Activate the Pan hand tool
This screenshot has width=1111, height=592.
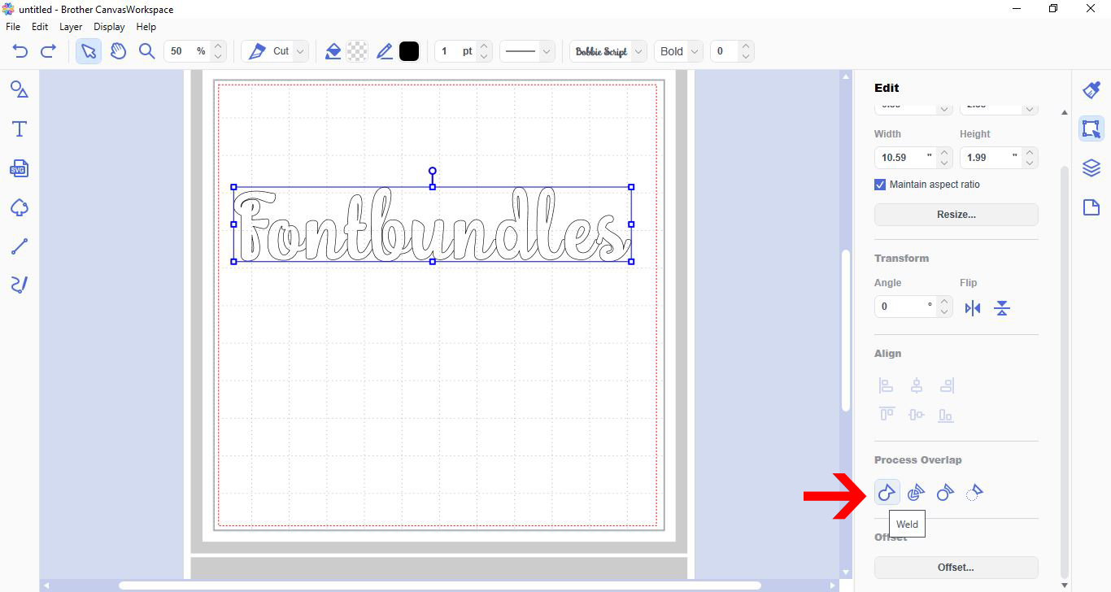(119, 51)
